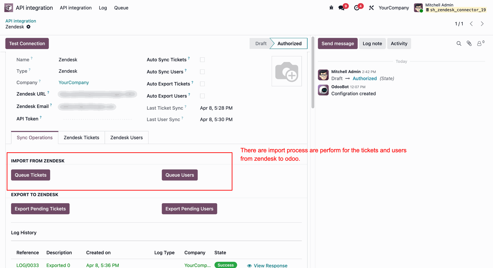
Task: Click the tools wrench icon in the top bar
Action: click(371, 8)
